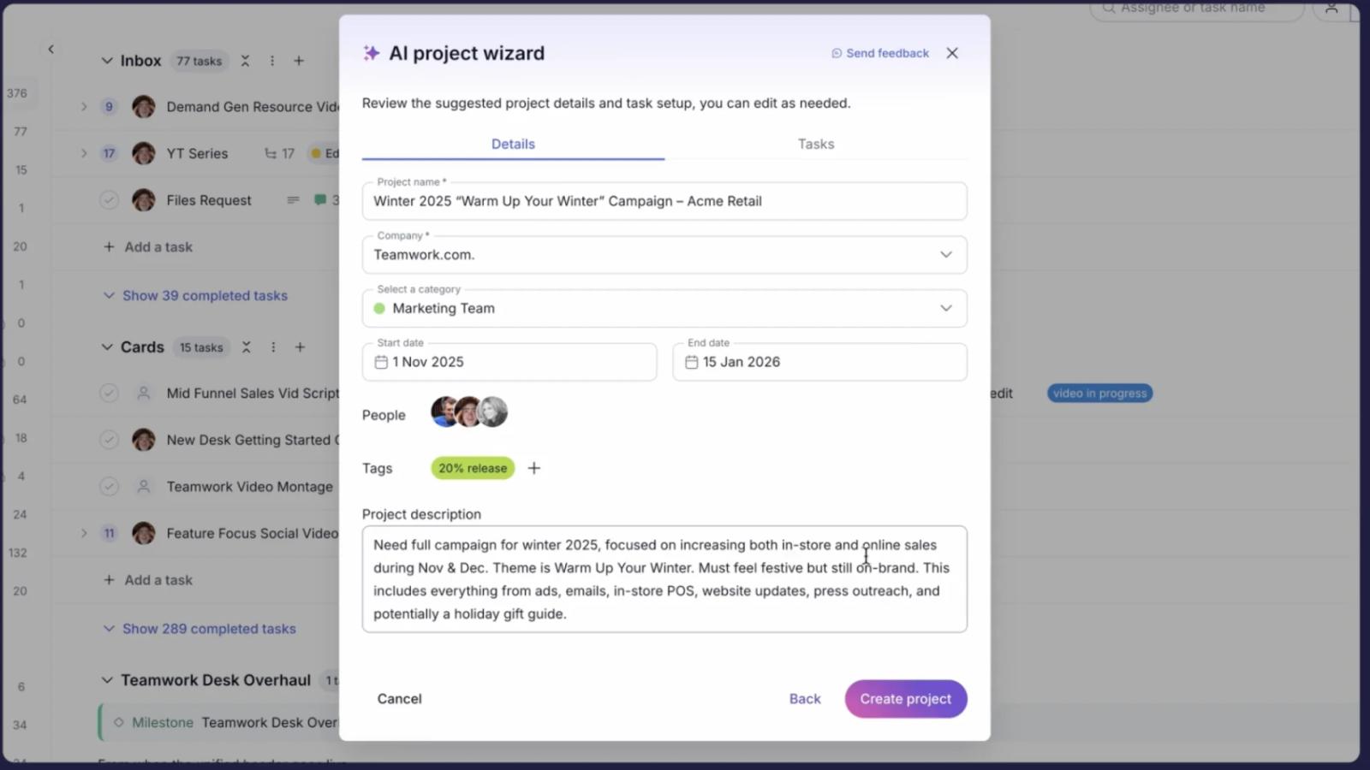Screen dimensions: 1370x770
Task: Expand Show 39 completed tasks
Action: 196,295
